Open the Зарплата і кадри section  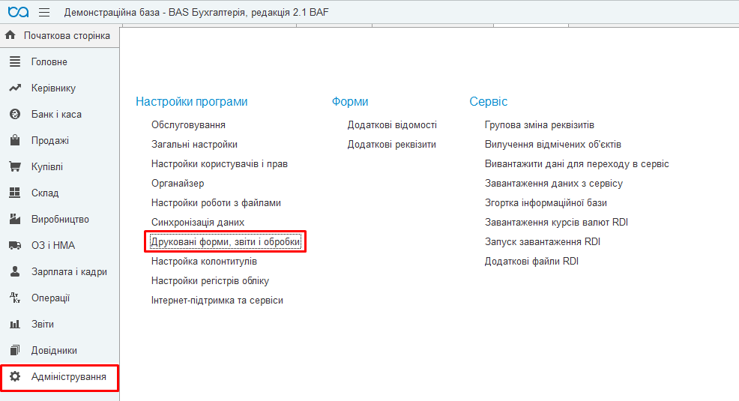69,272
